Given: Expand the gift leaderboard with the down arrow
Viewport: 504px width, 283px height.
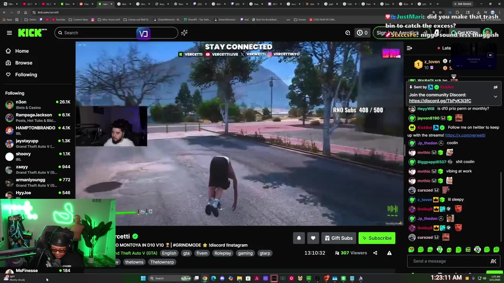Looking at the screenshot, I should point(454,77).
